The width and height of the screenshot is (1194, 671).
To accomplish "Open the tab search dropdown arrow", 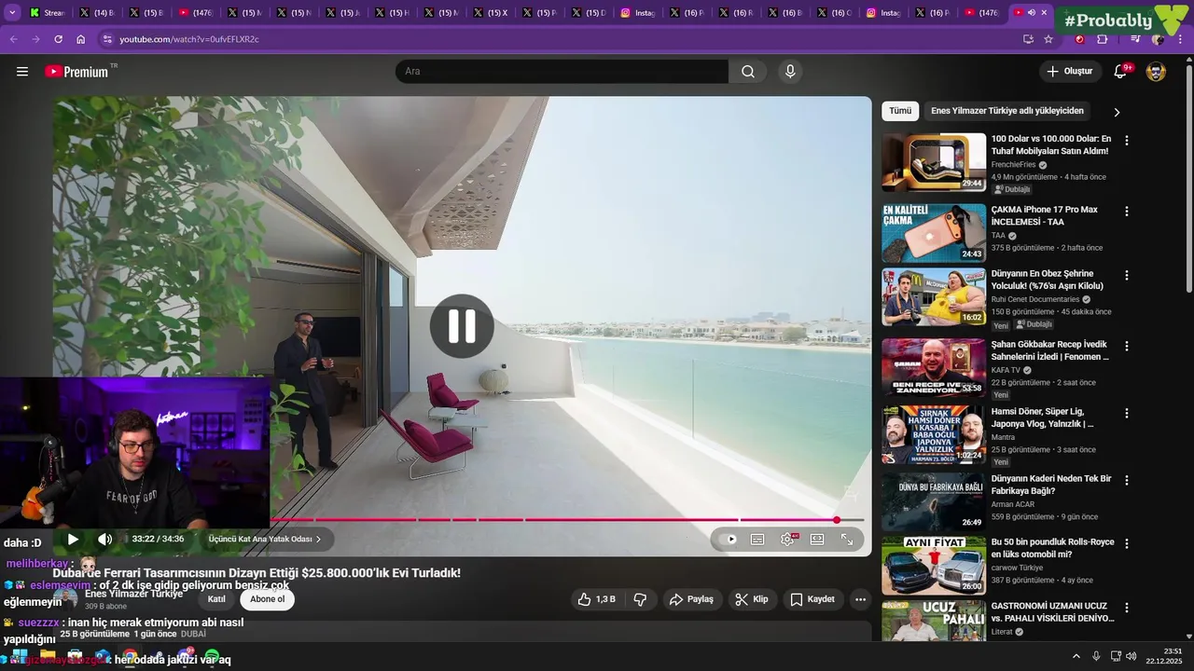I will point(13,13).
